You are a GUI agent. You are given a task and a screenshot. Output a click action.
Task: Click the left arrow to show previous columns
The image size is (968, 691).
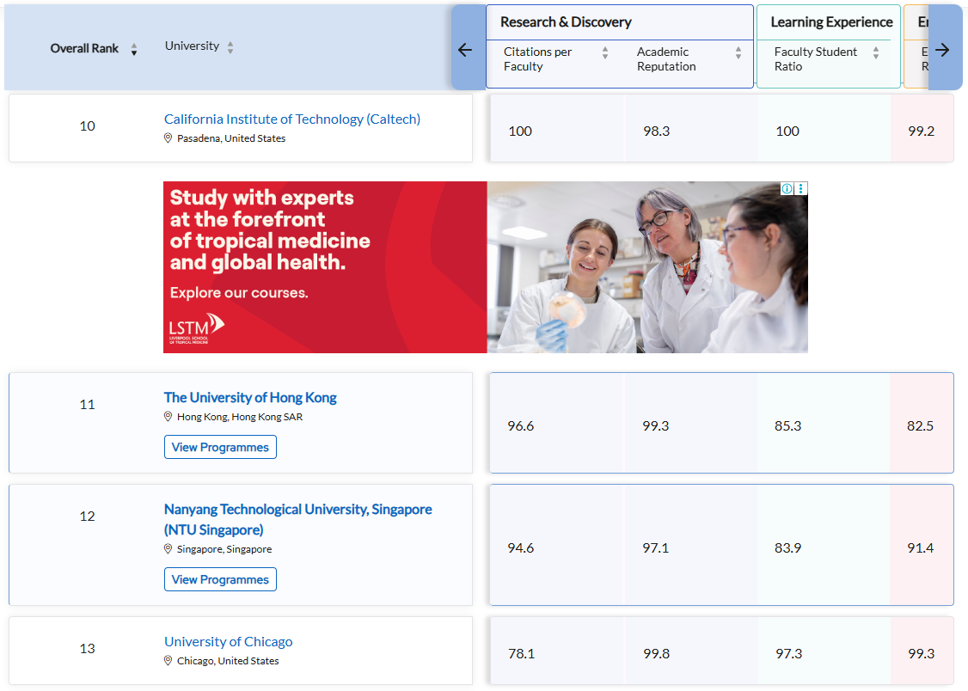(x=465, y=50)
